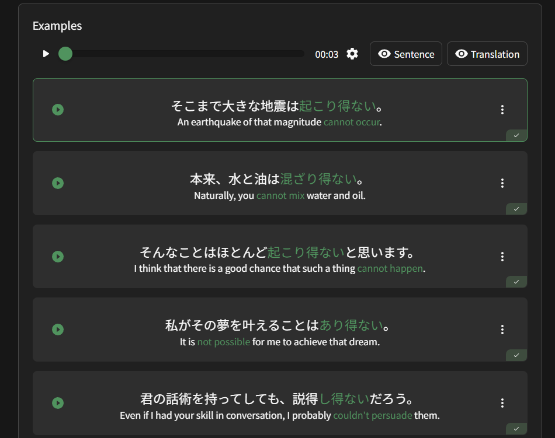The image size is (555, 438).
Task: Open three-dot menu for the dream example
Action: coord(502,330)
